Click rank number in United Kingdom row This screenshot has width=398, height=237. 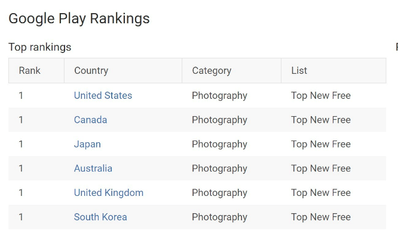tap(21, 193)
